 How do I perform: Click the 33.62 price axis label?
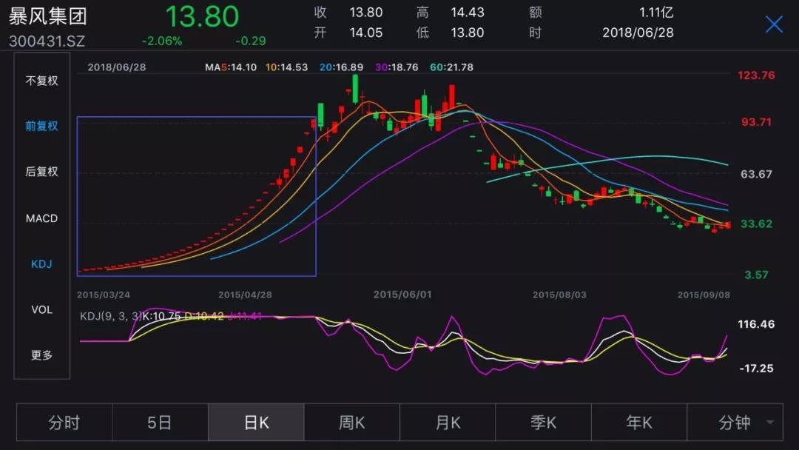point(756,224)
